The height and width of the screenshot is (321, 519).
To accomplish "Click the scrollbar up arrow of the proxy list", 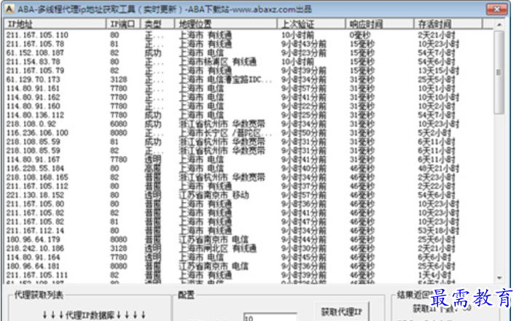I will pyautogui.click(x=499, y=25).
